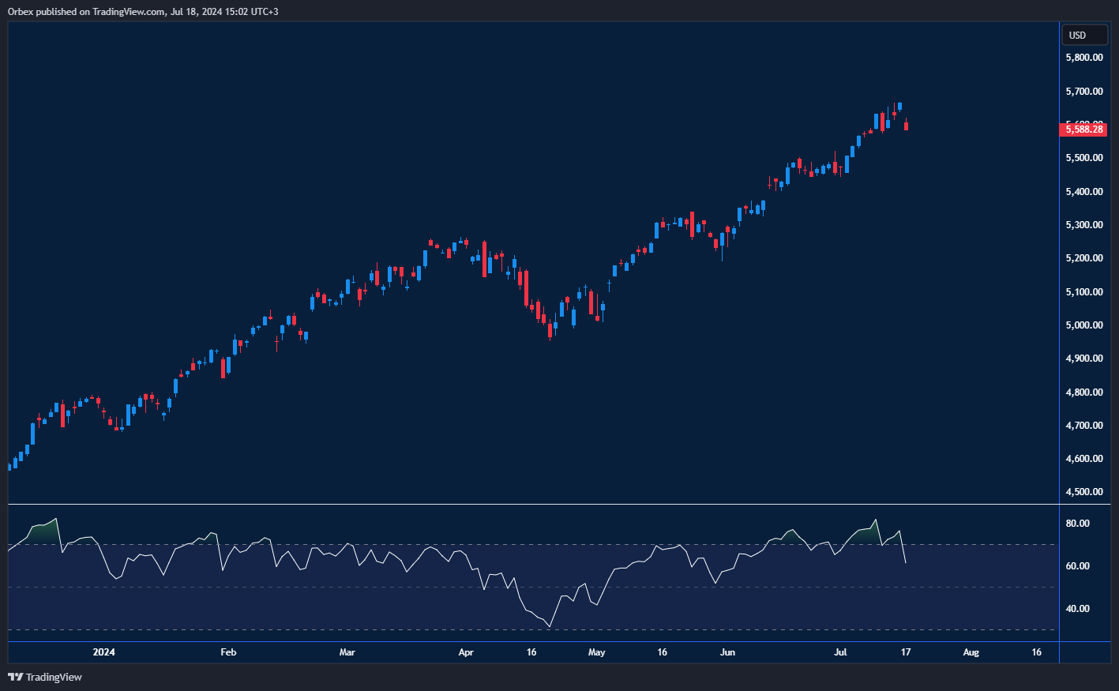The height and width of the screenshot is (691, 1119).
Task: Click the 2024 label on the time axis
Action: click(x=103, y=652)
